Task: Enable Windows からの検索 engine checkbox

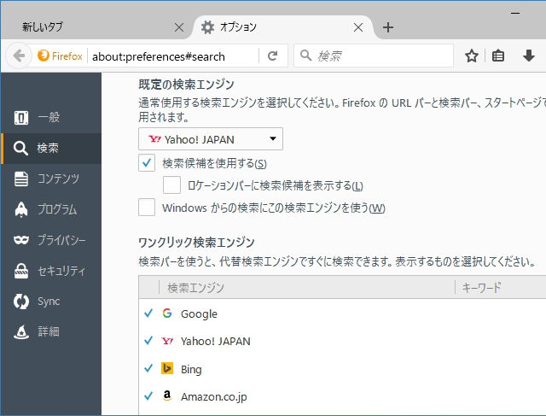Action: pos(147,207)
